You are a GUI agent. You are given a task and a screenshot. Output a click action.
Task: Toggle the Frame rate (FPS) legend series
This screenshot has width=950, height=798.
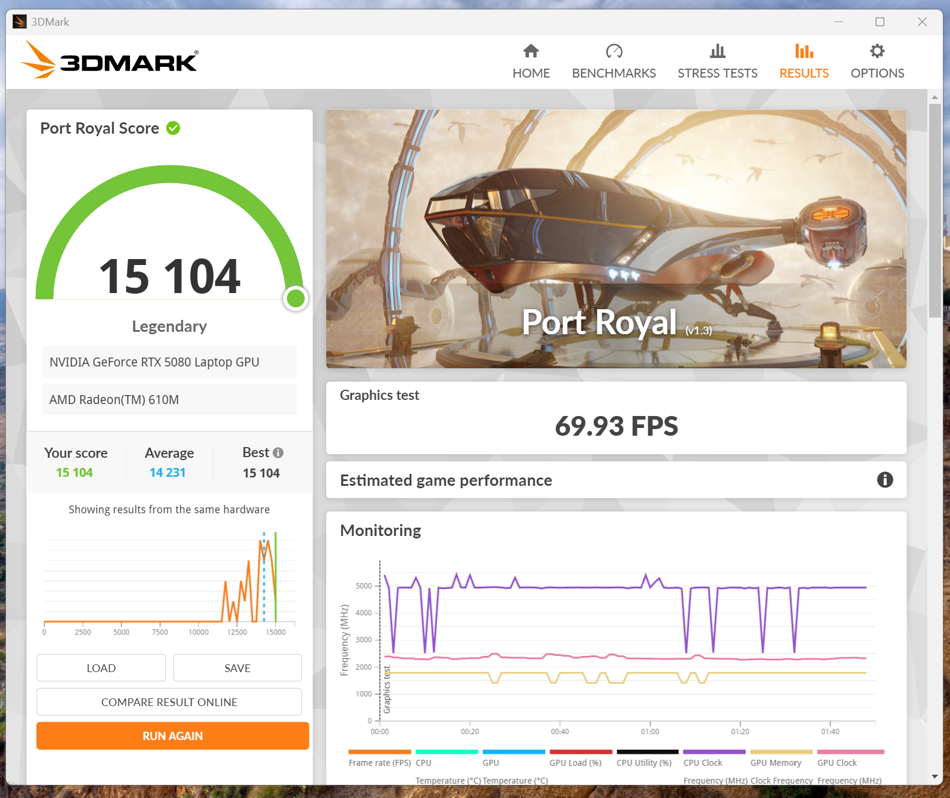pyautogui.click(x=379, y=763)
